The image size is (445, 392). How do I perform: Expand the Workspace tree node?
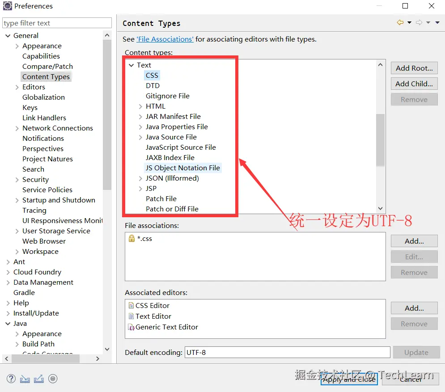(x=17, y=252)
